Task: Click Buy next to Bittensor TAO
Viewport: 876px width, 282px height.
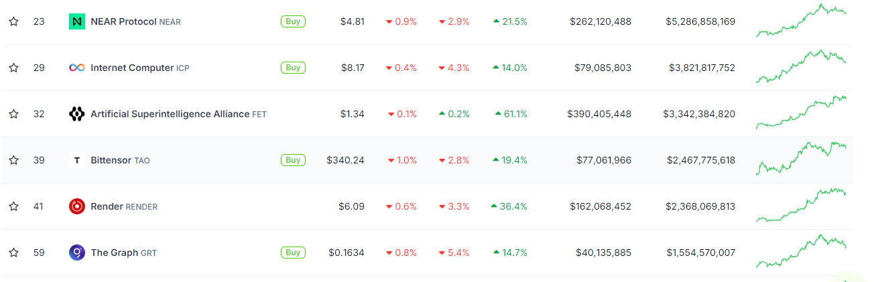Action: tap(293, 160)
